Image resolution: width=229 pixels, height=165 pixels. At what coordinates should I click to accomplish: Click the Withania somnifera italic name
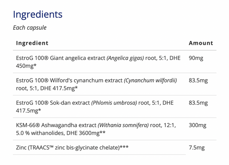123,125
